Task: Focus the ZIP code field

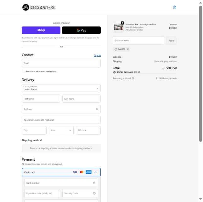Action: click(x=88, y=130)
